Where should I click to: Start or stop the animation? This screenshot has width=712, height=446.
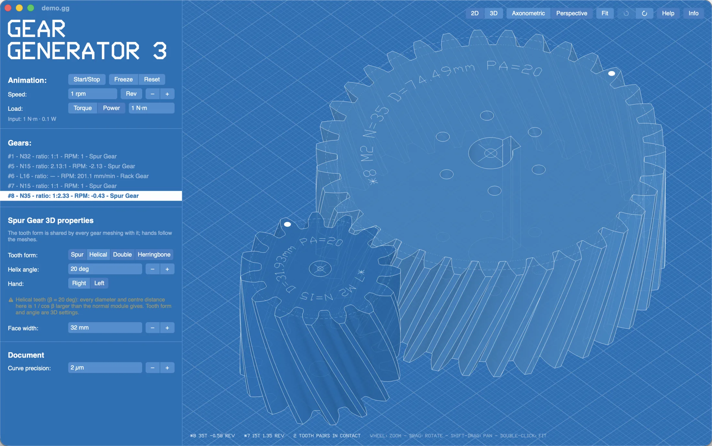point(86,79)
